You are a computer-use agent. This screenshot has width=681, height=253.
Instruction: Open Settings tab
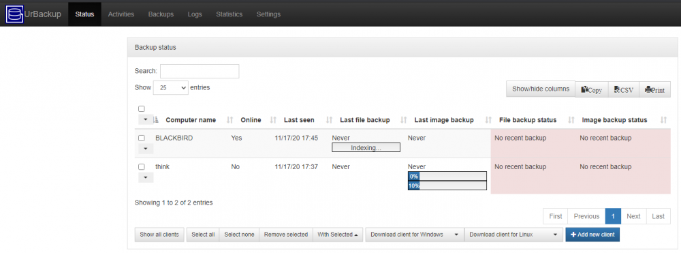pos(268,14)
